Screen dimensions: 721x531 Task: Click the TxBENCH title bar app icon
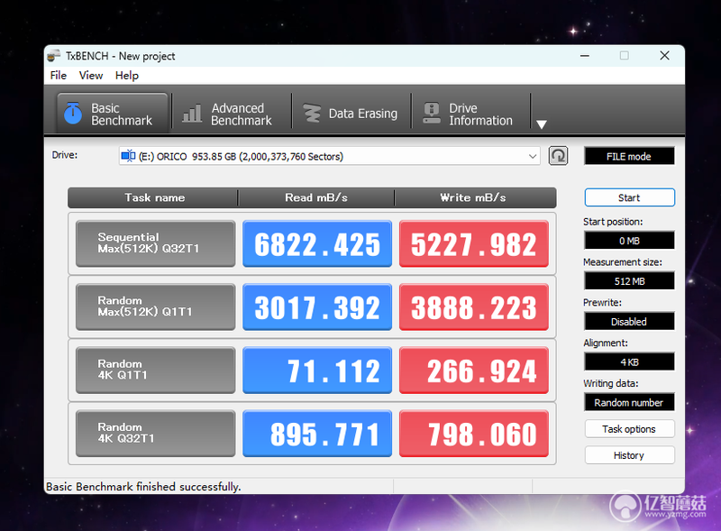[x=54, y=56]
